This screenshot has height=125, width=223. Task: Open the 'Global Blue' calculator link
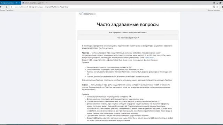tap(149, 58)
